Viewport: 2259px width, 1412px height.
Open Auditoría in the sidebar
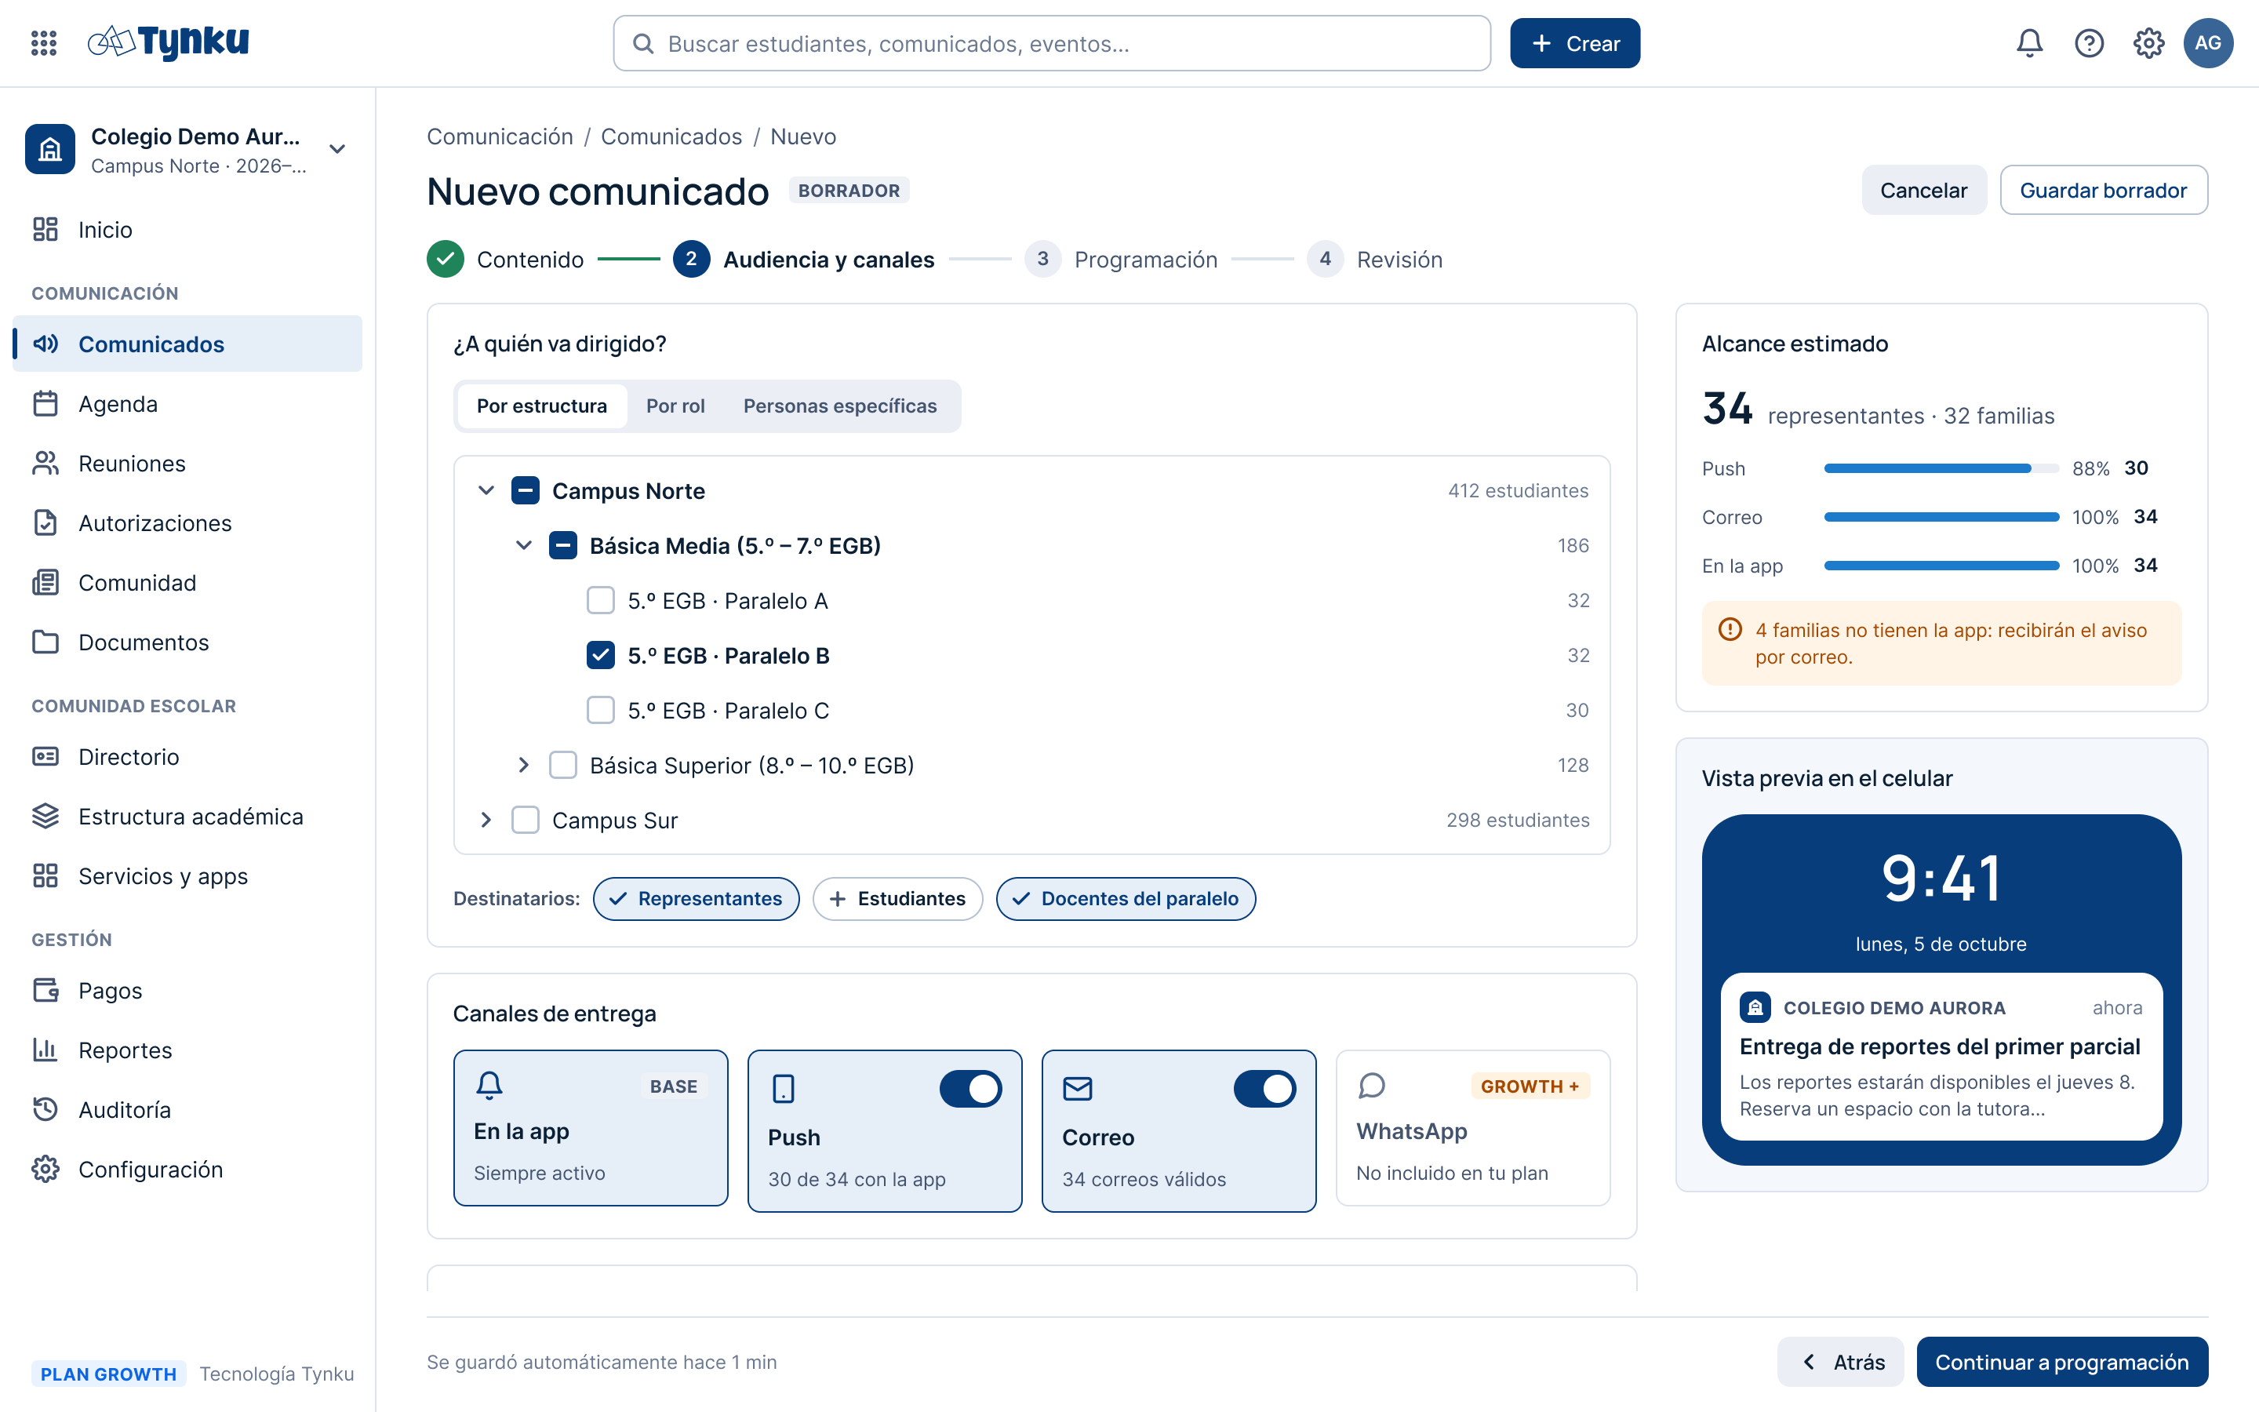(187, 1109)
